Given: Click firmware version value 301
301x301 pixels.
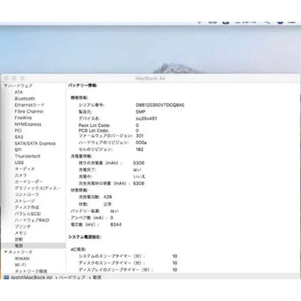Looking at the screenshot, I should point(140,136).
